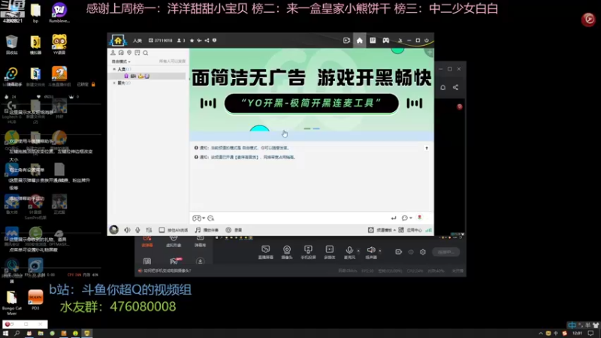Open the bulletin board icon in YY header
Image resolution: width=601 pixels, height=338 pixels.
pyautogui.click(x=373, y=41)
